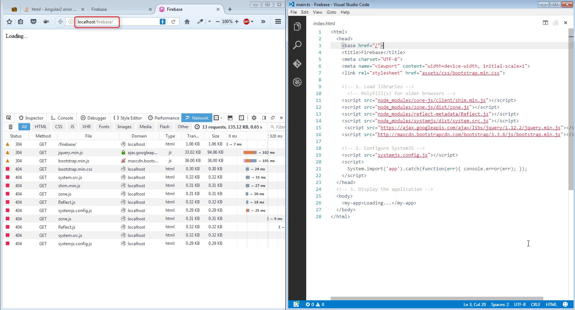Switch to 'html - Angular2 error' browser tab
The width and height of the screenshot is (575, 310).
(54, 9)
